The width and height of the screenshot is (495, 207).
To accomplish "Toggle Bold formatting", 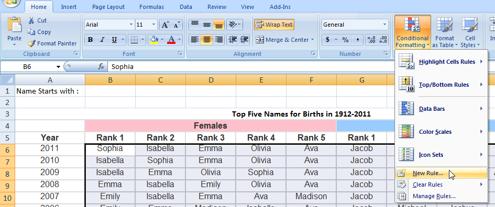I will 91,40.
